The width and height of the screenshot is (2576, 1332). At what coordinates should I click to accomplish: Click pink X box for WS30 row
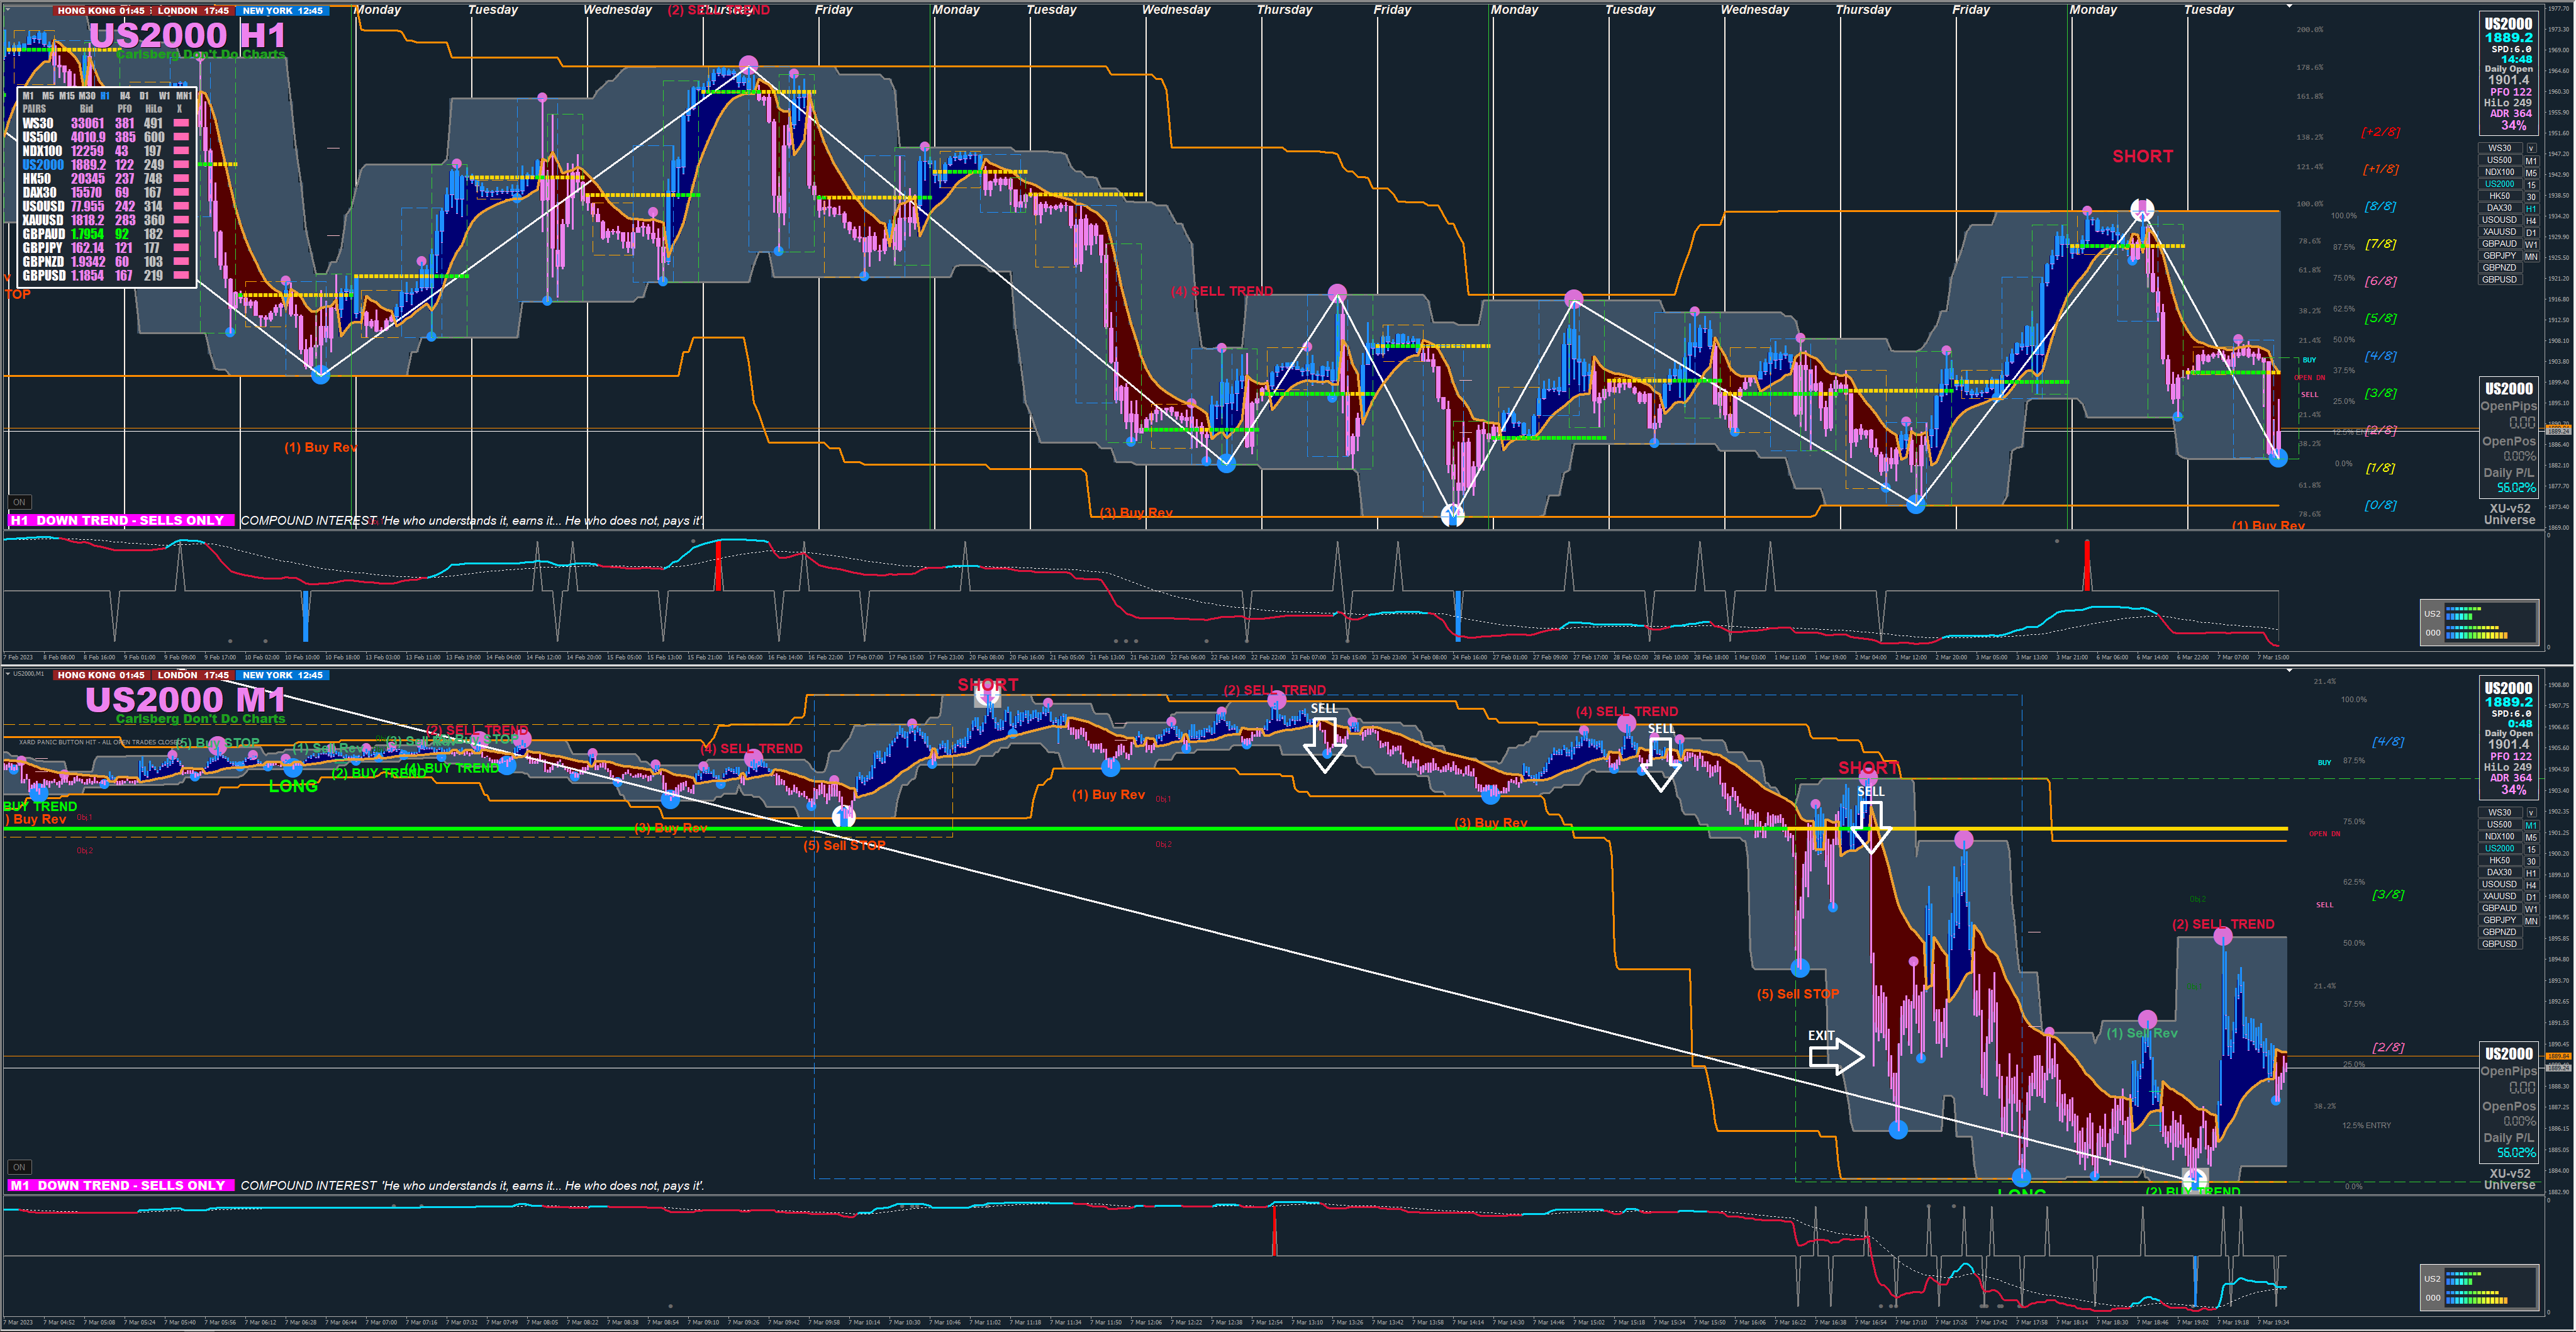pyautogui.click(x=181, y=124)
